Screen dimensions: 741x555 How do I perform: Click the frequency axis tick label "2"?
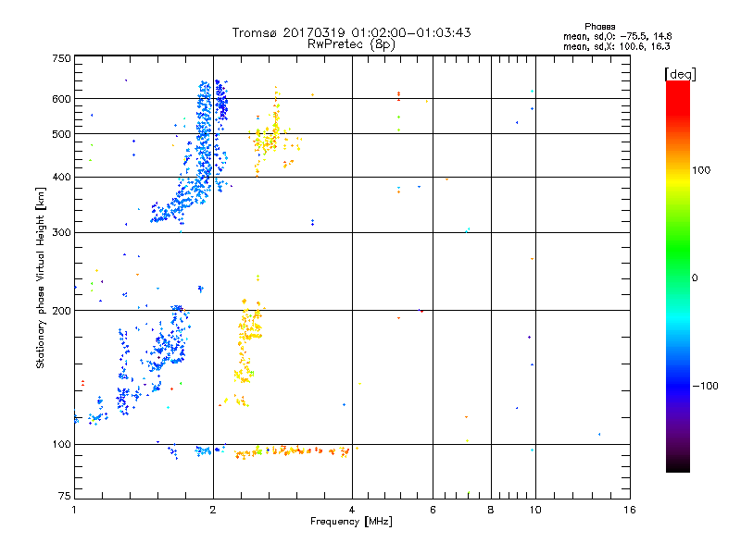pyautogui.click(x=213, y=510)
